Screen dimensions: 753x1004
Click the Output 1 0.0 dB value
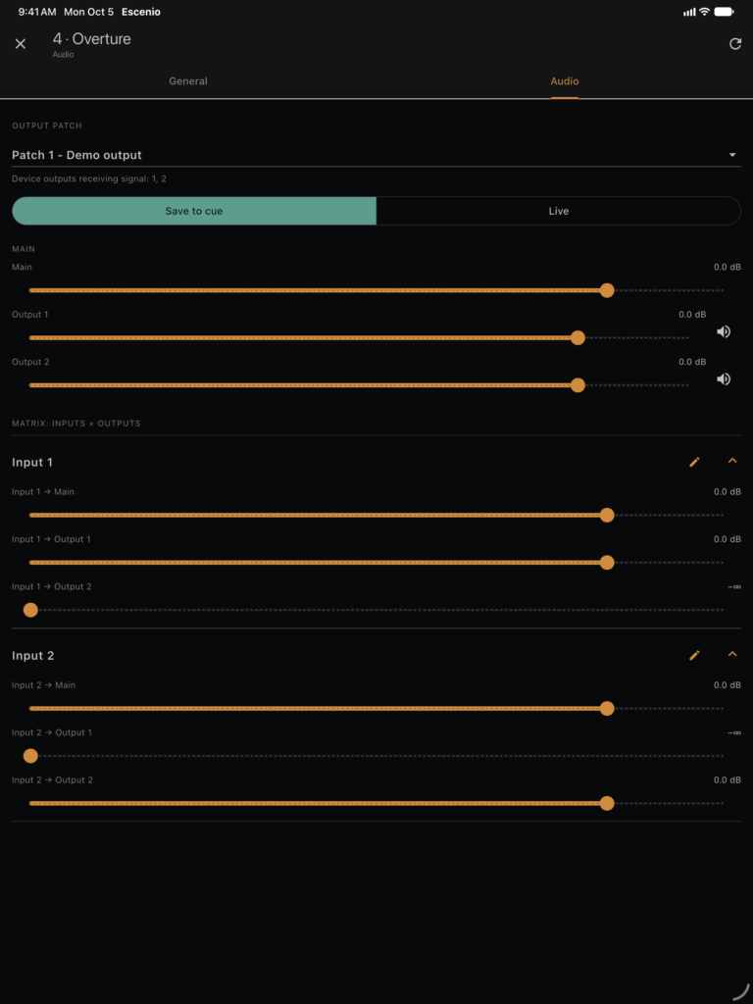click(692, 315)
